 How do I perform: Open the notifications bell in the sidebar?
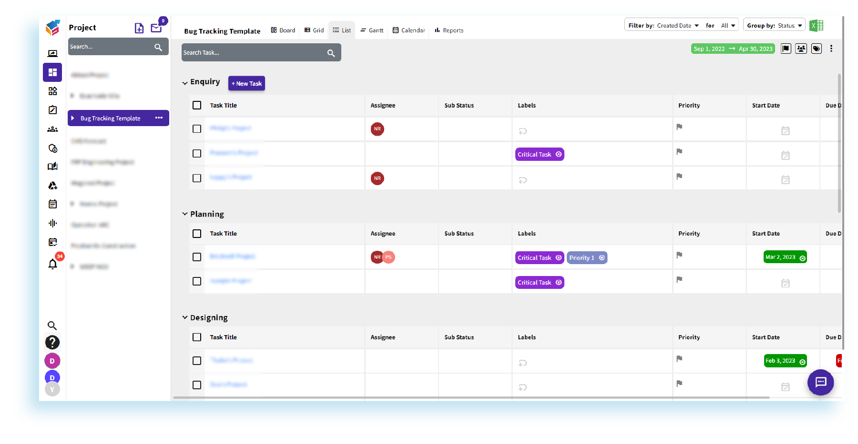(52, 264)
